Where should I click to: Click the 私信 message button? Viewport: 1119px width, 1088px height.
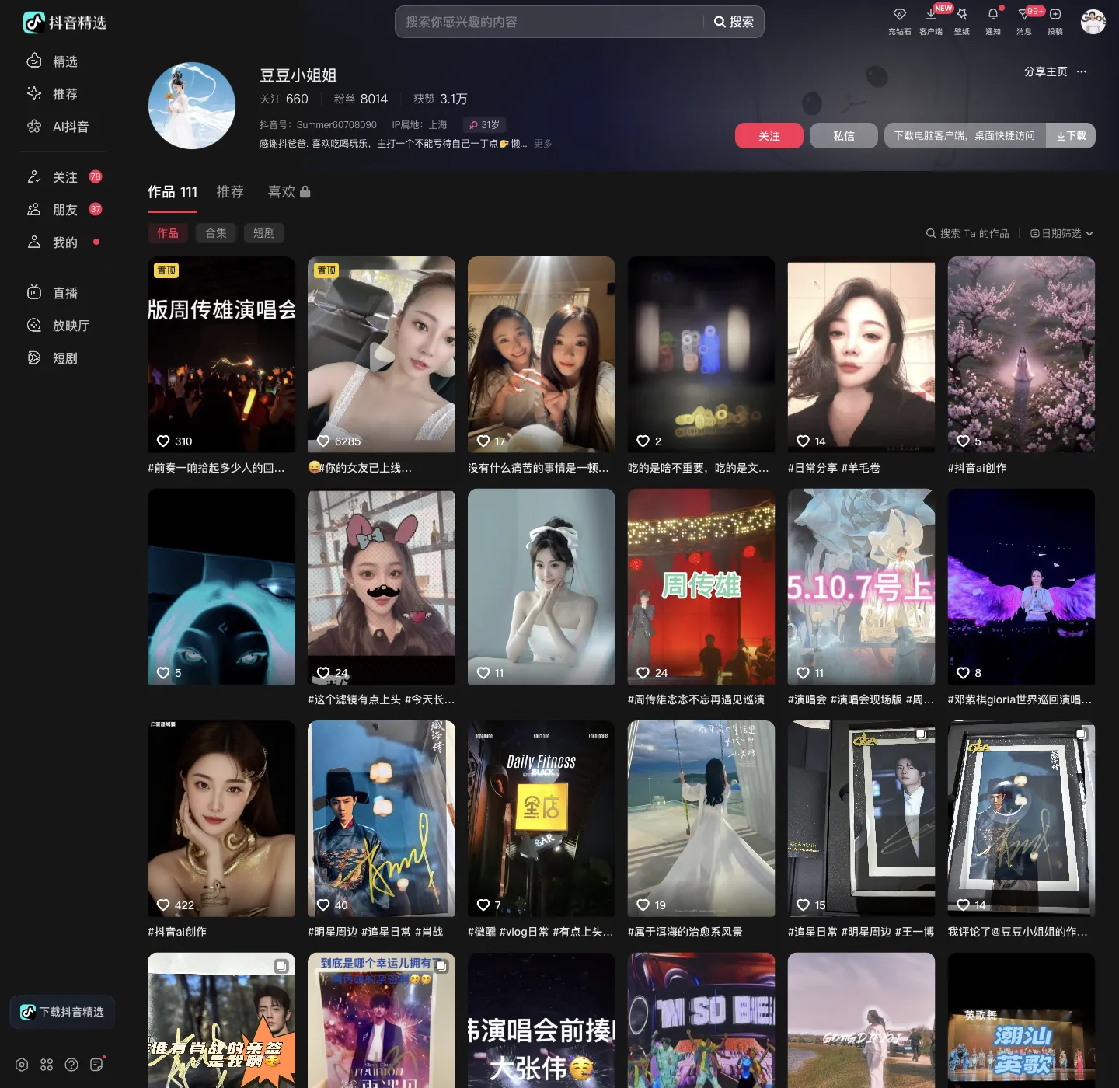click(x=844, y=136)
